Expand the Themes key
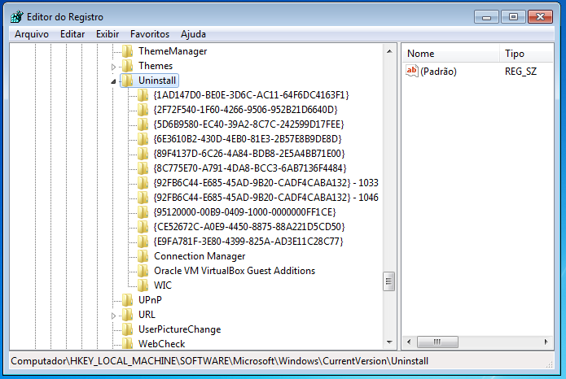The width and height of the screenshot is (566, 379). point(113,67)
